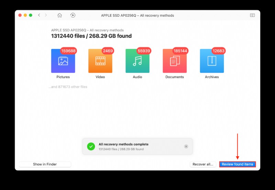Click the 185144 badge on Documents
Screen dimensions: 275x190
[180, 51]
